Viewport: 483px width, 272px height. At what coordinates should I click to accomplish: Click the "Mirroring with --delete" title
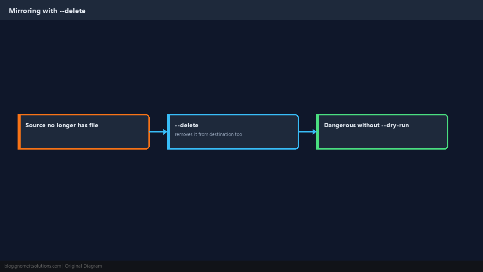(47, 11)
